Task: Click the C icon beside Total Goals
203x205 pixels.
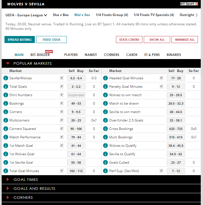Action: tap(62, 86)
